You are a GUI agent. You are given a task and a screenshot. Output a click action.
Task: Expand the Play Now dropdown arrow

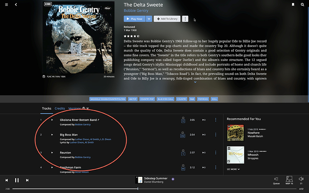point(149,19)
